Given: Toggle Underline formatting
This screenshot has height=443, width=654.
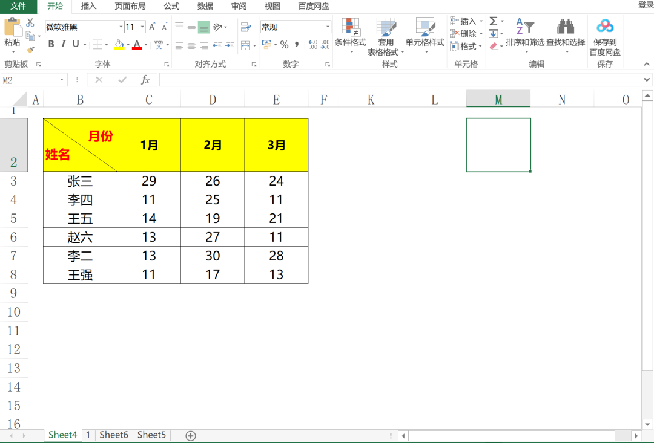Looking at the screenshot, I should click(x=76, y=44).
